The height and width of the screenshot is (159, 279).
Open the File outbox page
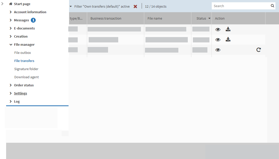point(23,53)
